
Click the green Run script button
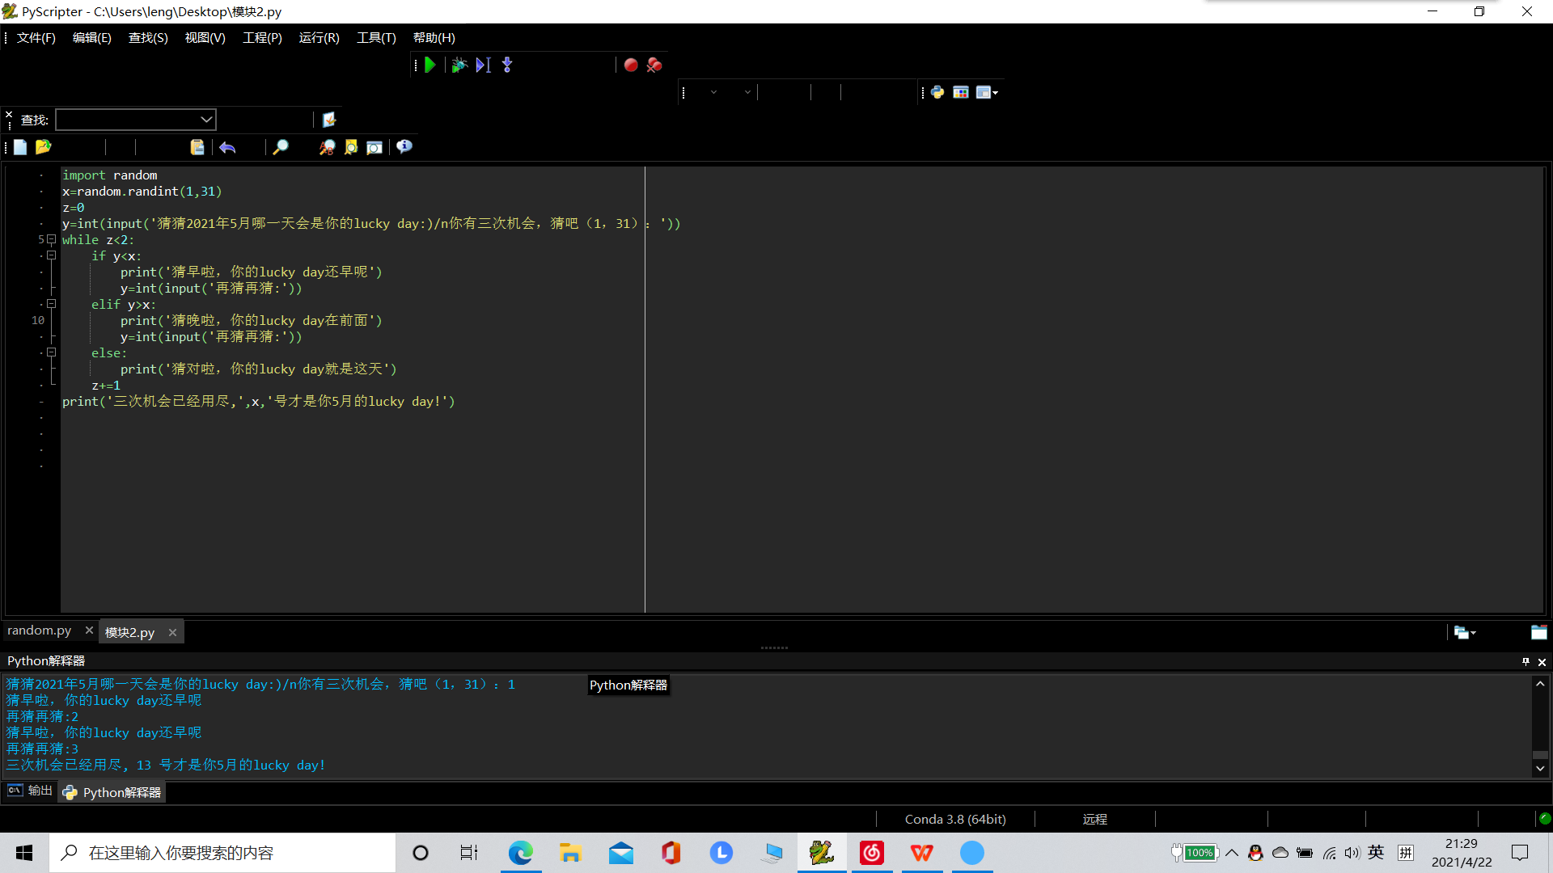point(430,65)
